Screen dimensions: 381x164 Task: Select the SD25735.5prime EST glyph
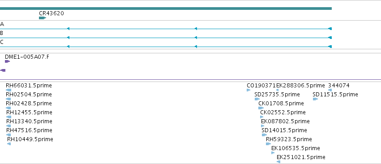coord(257,99)
